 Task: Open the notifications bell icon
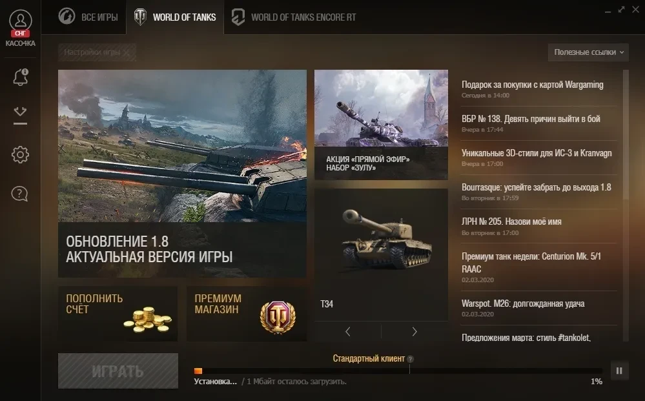click(x=20, y=77)
